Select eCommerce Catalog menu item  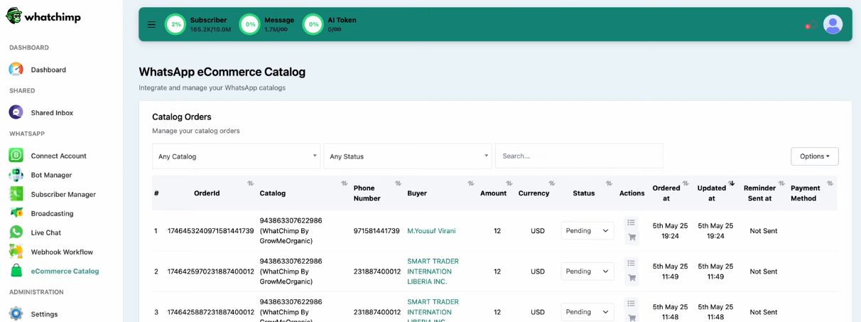tap(65, 271)
